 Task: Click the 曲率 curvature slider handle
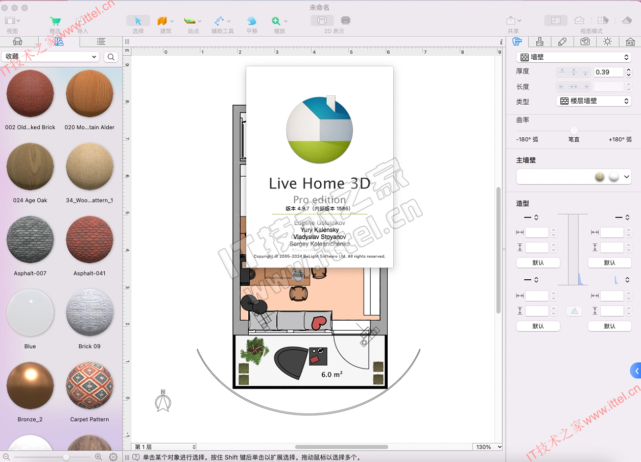pos(574,131)
